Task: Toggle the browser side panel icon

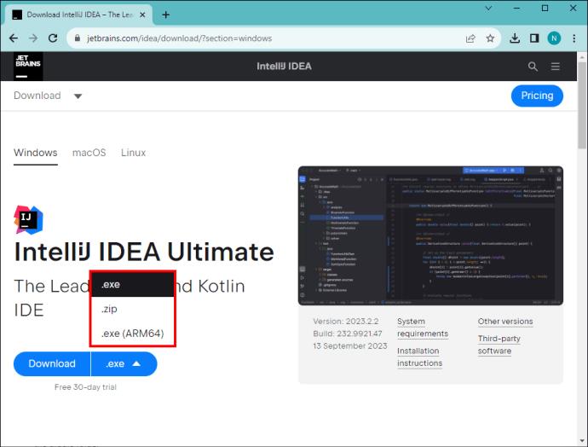Action: point(534,38)
